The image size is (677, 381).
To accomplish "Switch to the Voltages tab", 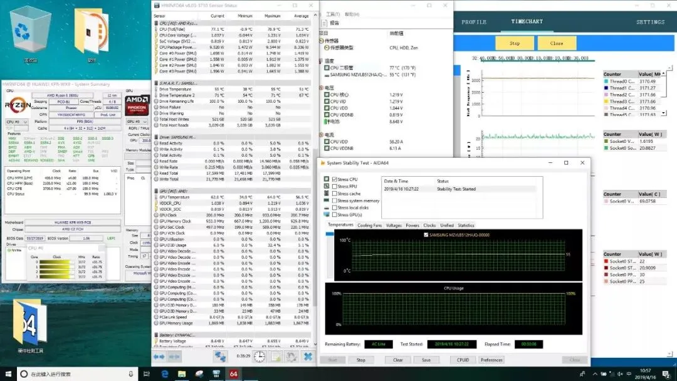I will point(393,225).
